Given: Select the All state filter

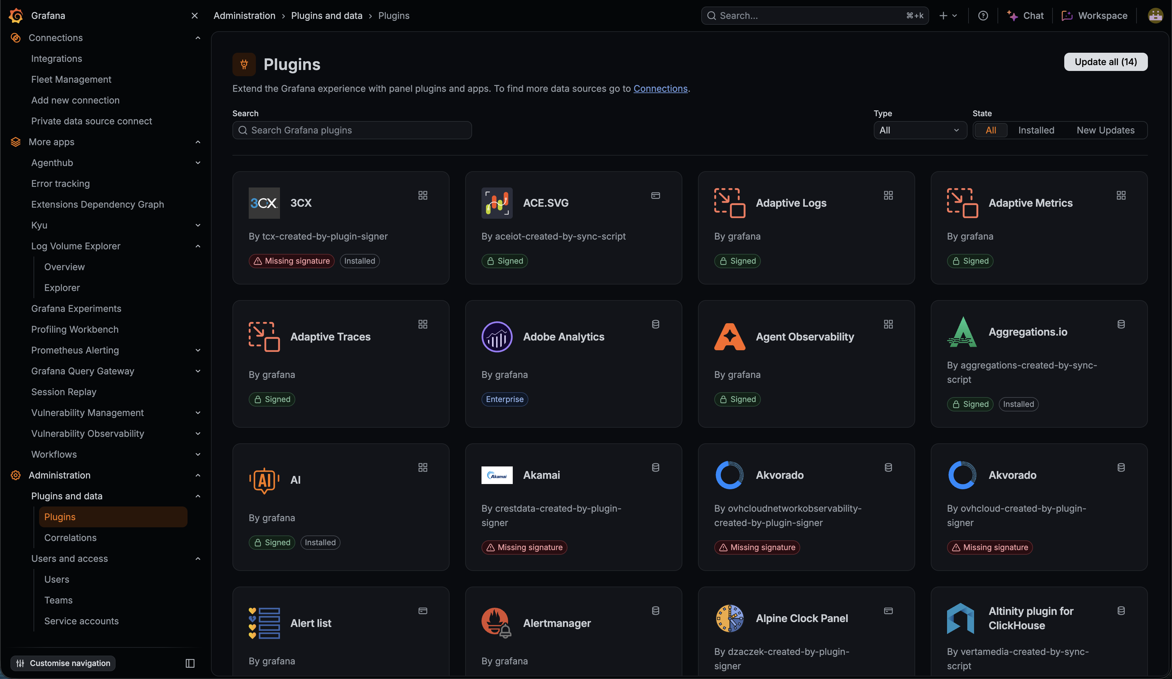Looking at the screenshot, I should tap(991, 130).
